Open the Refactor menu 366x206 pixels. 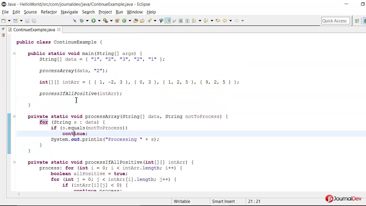[x=49, y=12]
